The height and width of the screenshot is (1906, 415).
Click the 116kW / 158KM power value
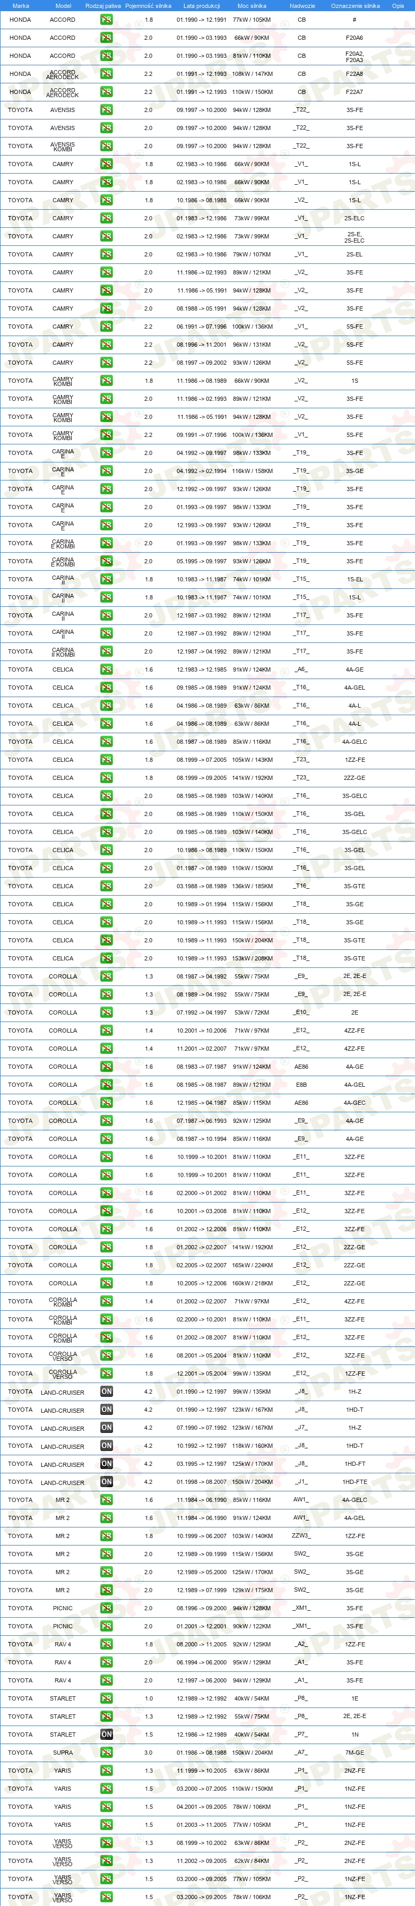pyautogui.click(x=252, y=471)
